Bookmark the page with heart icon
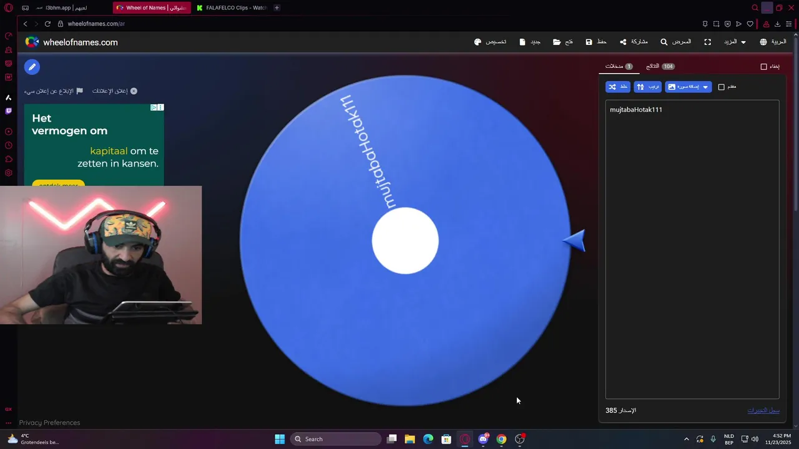The height and width of the screenshot is (449, 799). point(750,24)
